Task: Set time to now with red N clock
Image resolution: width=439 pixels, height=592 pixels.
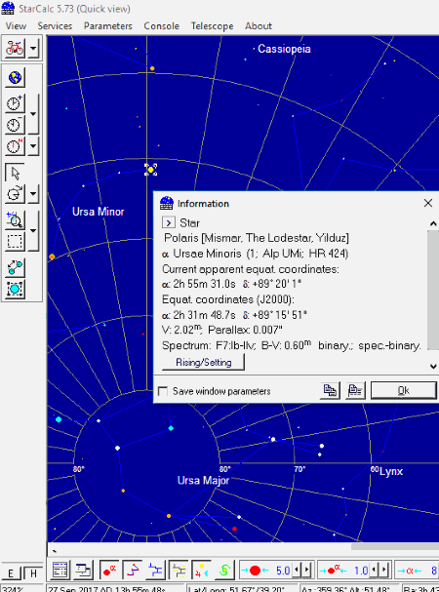Action: [x=15, y=145]
